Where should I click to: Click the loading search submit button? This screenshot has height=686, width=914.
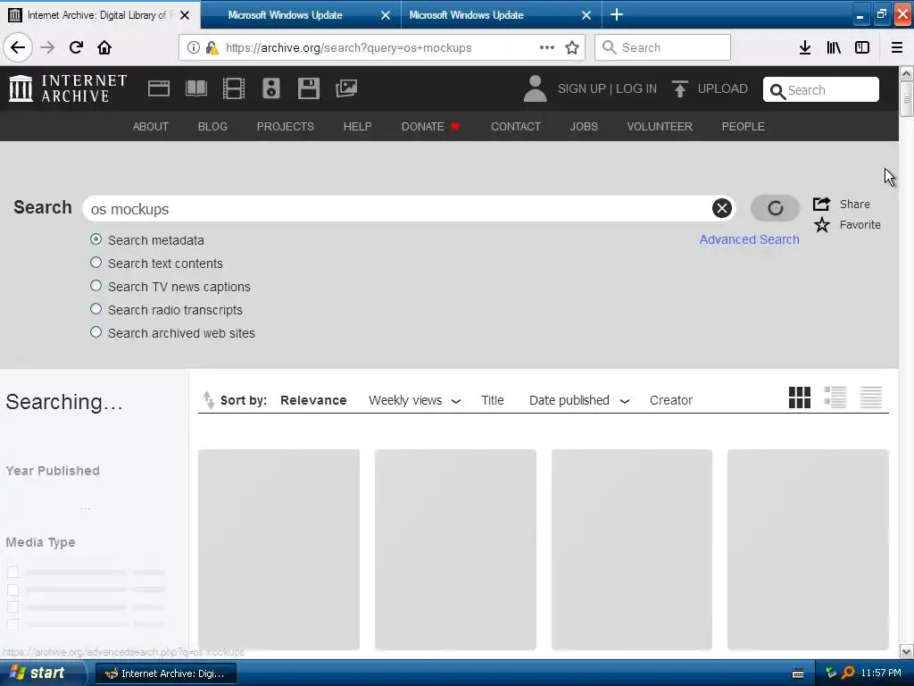click(x=775, y=208)
